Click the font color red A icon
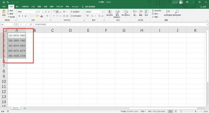This screenshot has height=113, width=209. coord(42,16)
